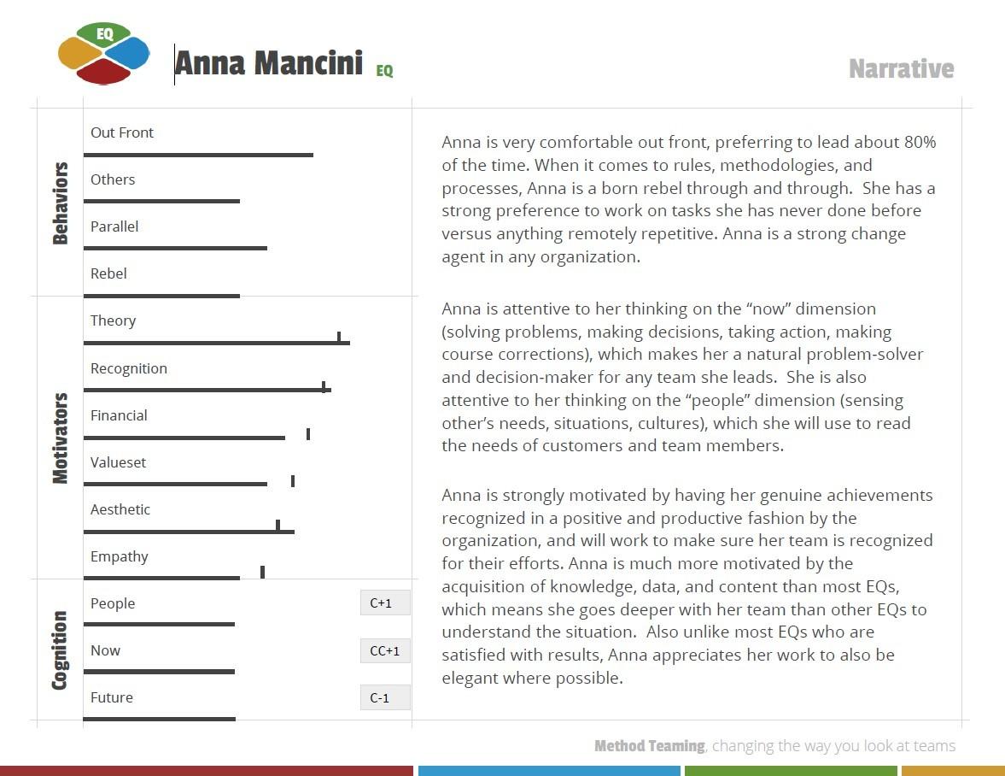
Task: Click the blue petal of the logo
Action: coord(128,53)
